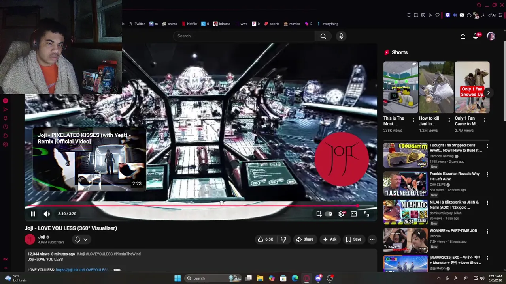Show hidden system tray icons
The image size is (506, 284).
click(x=438, y=278)
